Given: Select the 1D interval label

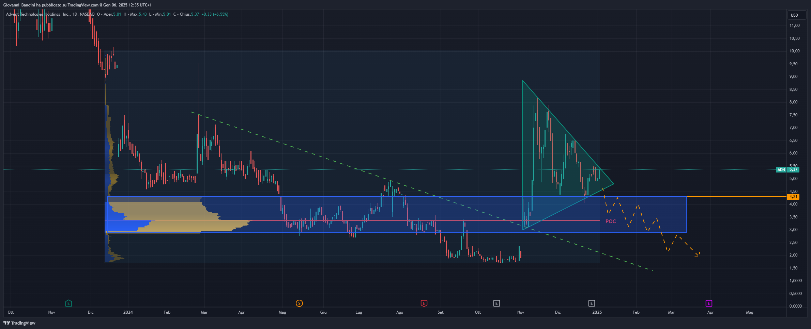Looking at the screenshot, I should pos(75,14).
